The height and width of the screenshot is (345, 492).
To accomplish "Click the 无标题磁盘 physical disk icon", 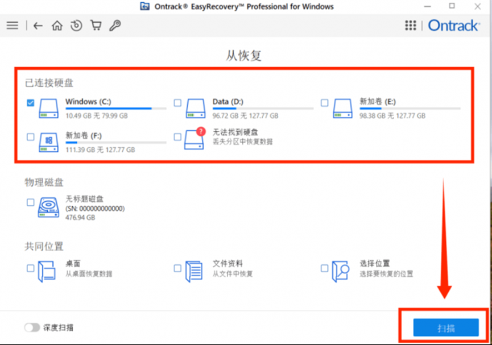I will pyautogui.click(x=48, y=207).
